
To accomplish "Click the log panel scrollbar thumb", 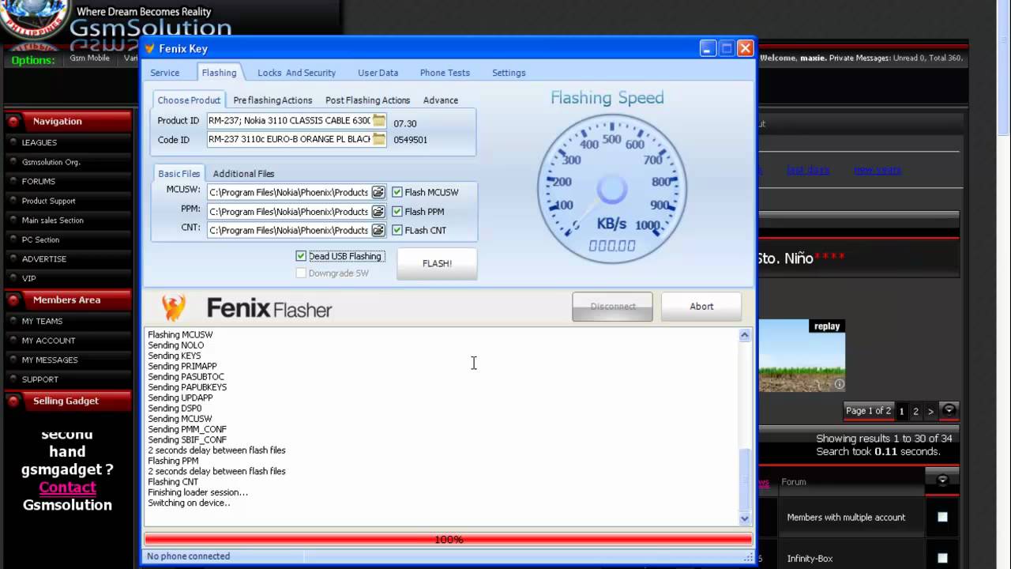I will tap(744, 479).
